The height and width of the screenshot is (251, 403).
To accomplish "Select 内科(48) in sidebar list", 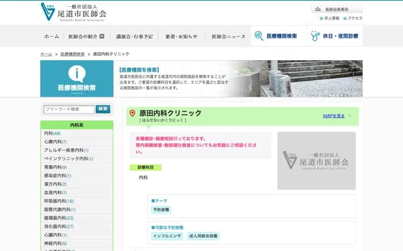I will click(x=52, y=133).
